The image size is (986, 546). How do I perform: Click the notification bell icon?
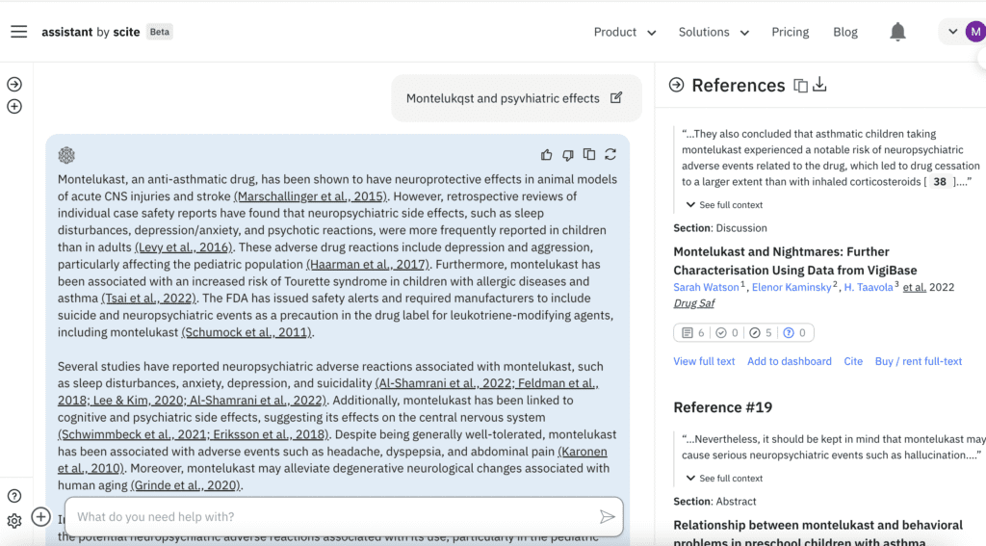pos(897,32)
